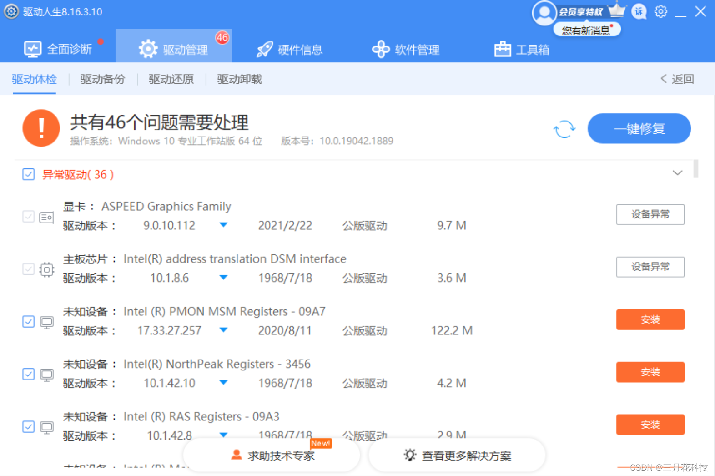Uncheck the RAS Registers - 09A3 driver

tap(28, 427)
